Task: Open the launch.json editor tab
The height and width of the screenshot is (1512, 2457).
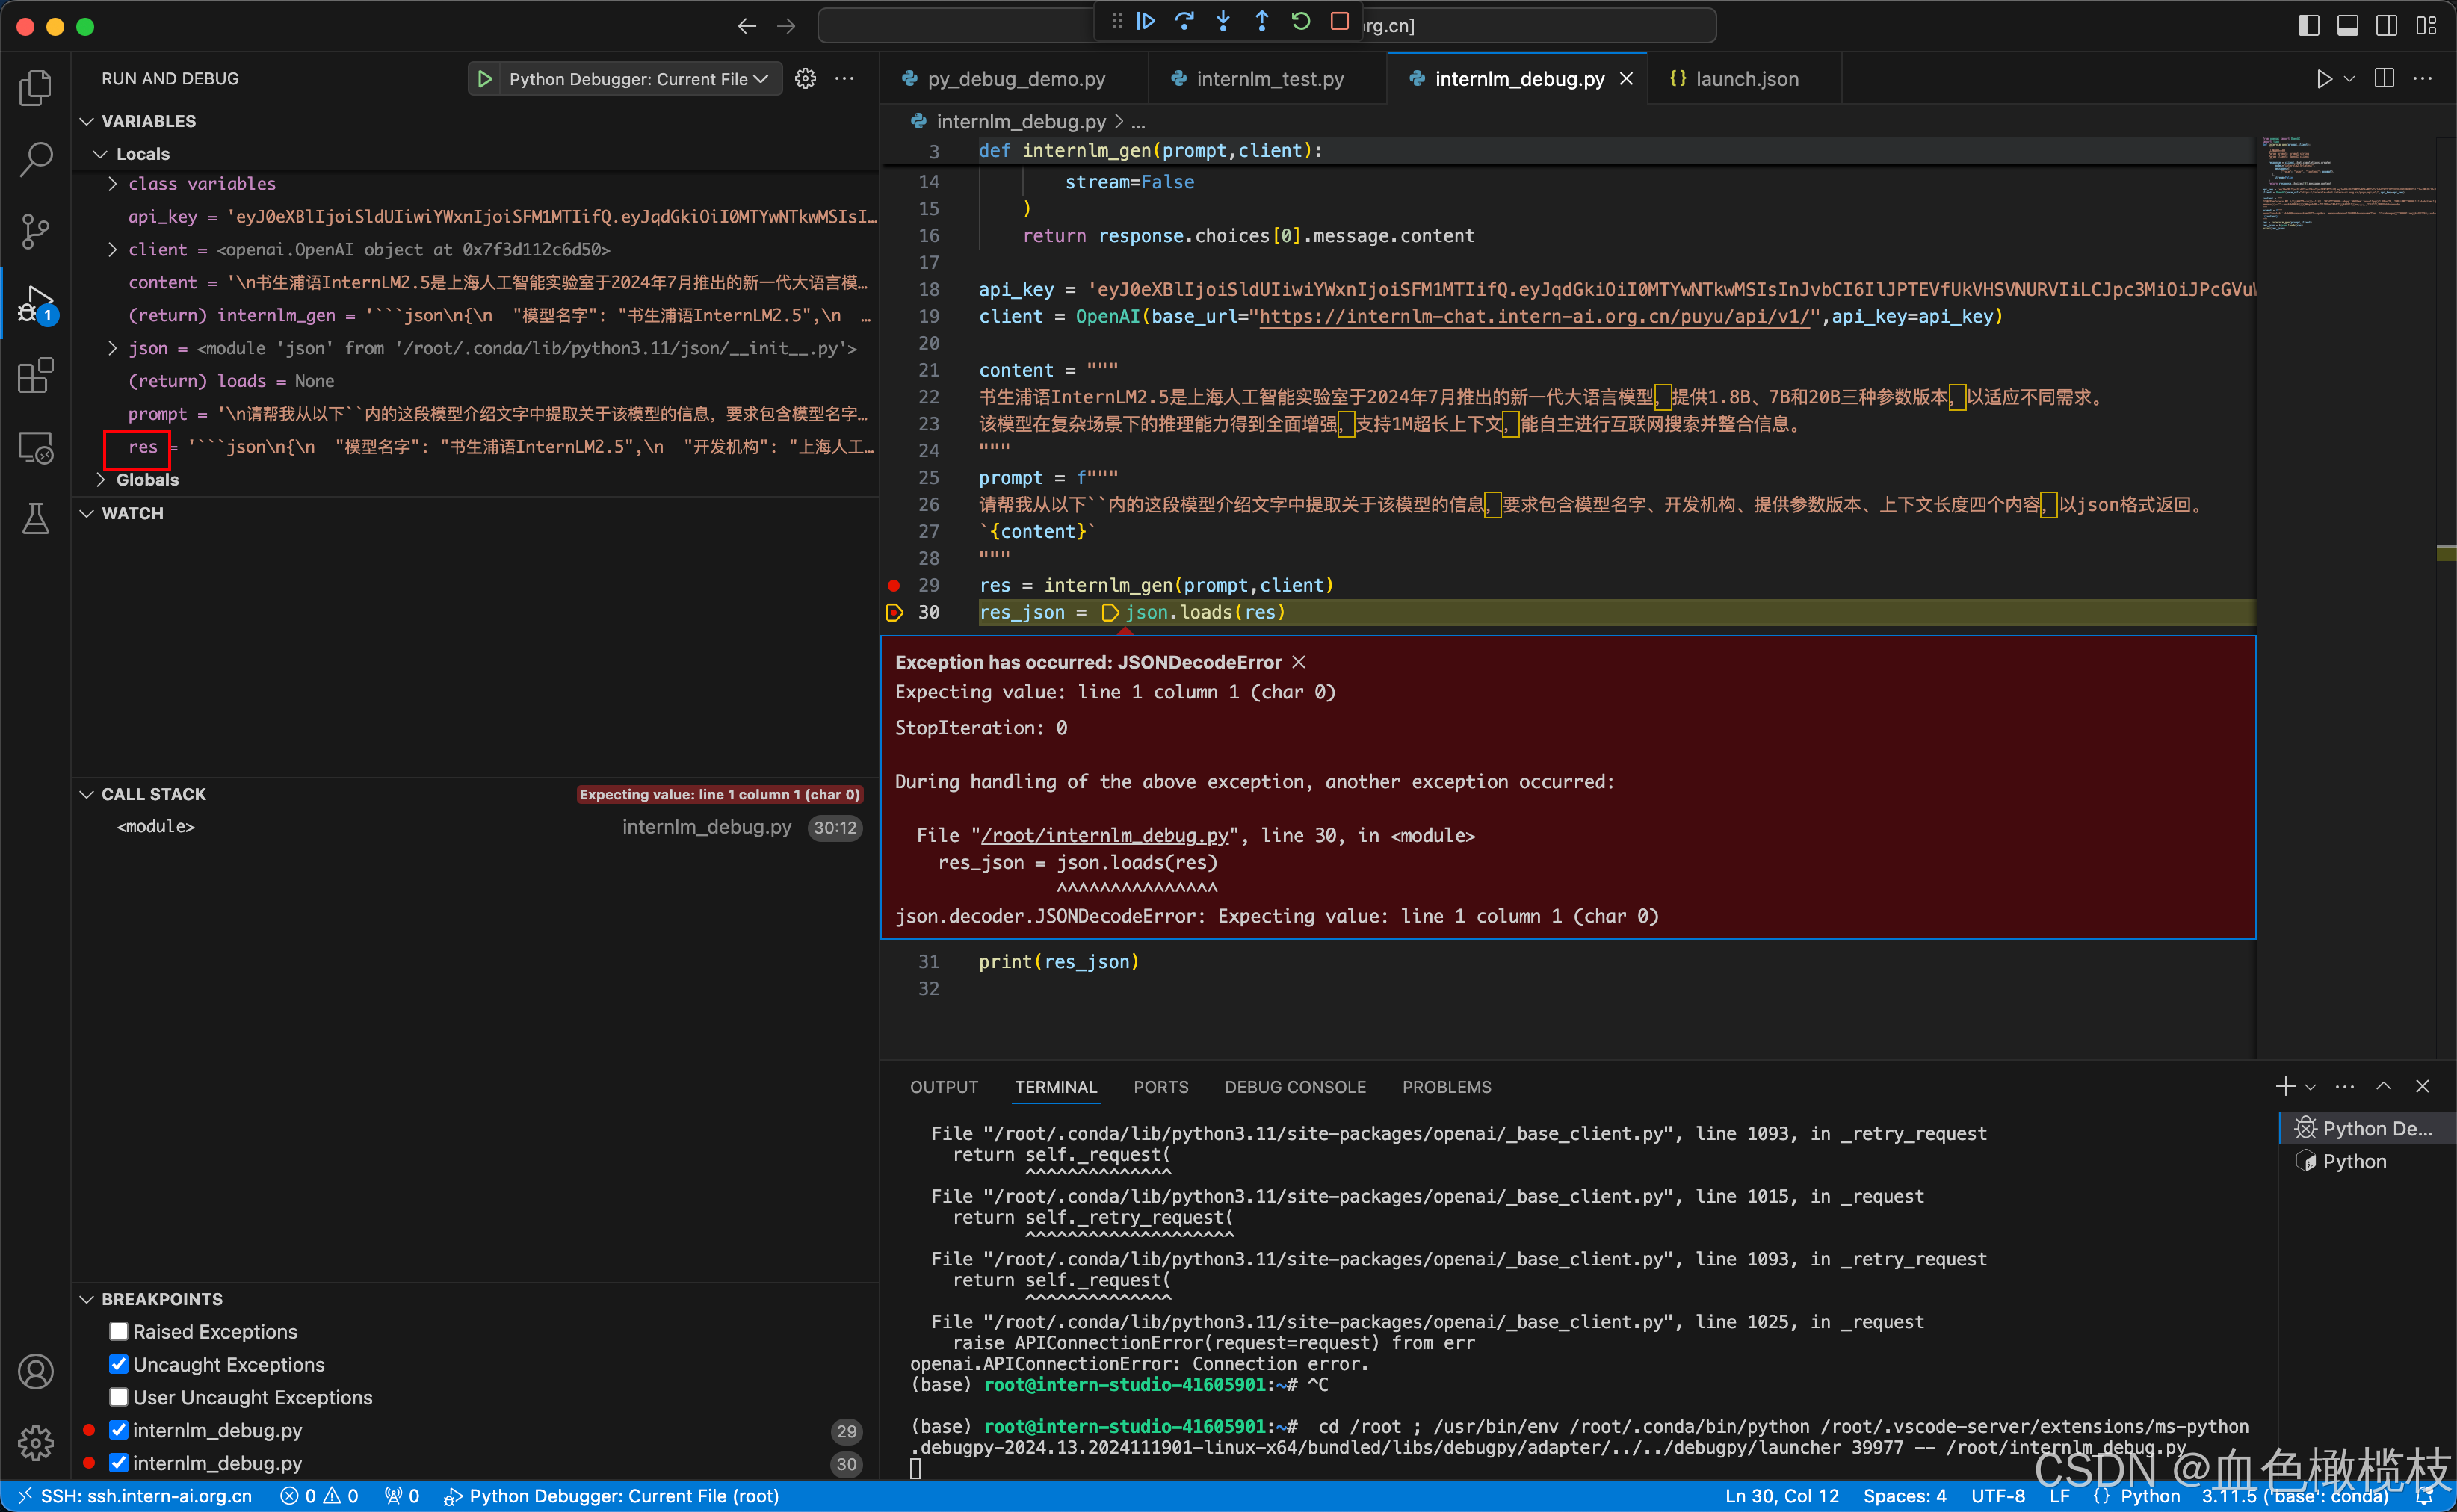Action: [x=1746, y=79]
